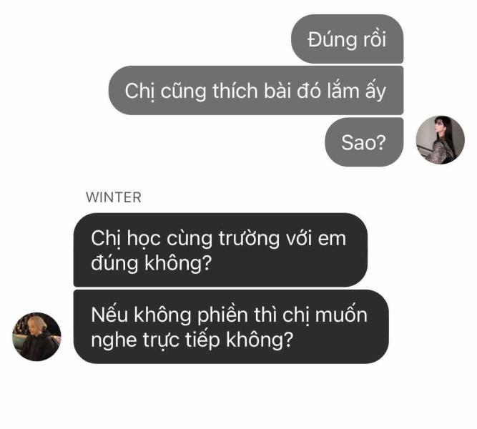
Task: Select the 'Nếu không phiền' message bubble
Action: [x=231, y=327]
